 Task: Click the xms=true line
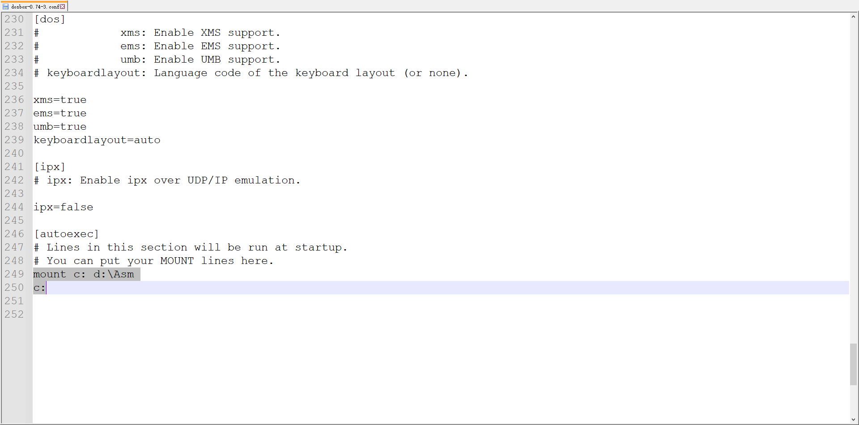pyautogui.click(x=60, y=100)
